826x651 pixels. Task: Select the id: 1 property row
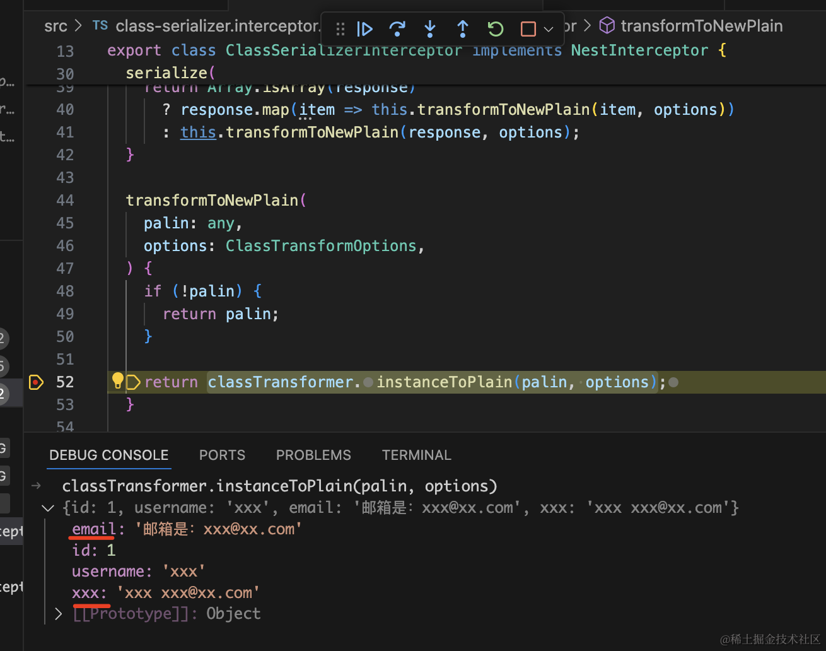[94, 550]
